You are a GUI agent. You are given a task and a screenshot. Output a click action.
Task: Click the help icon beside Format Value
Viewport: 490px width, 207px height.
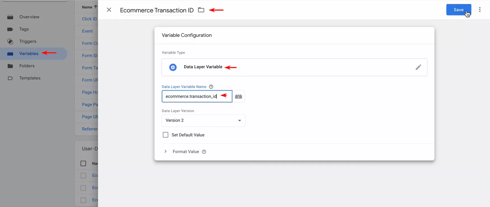(204, 152)
